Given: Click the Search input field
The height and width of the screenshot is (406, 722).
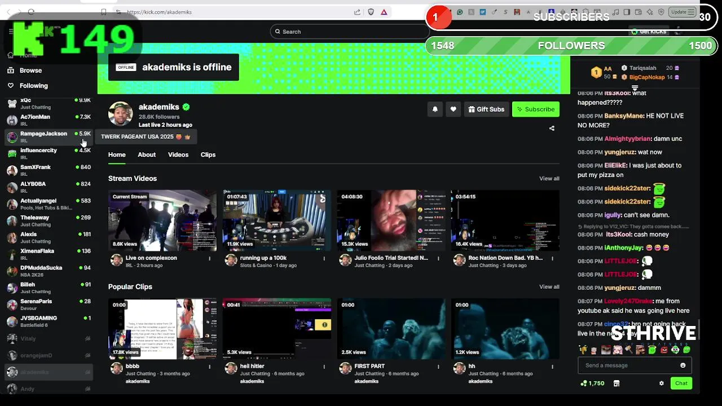Looking at the screenshot, I should (x=350, y=32).
